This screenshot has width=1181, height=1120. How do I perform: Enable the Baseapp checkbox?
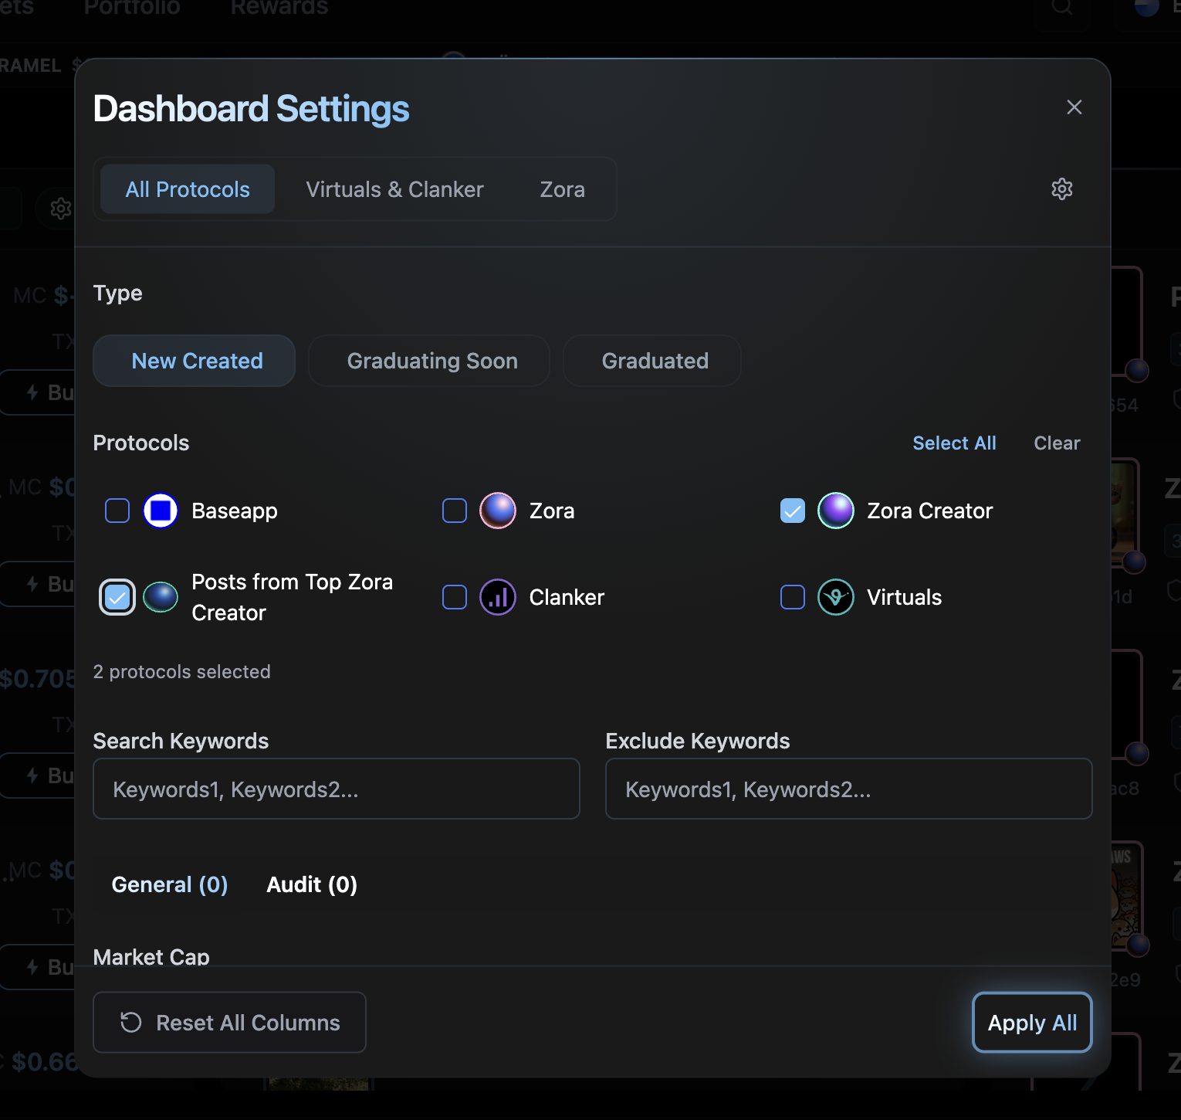point(117,511)
